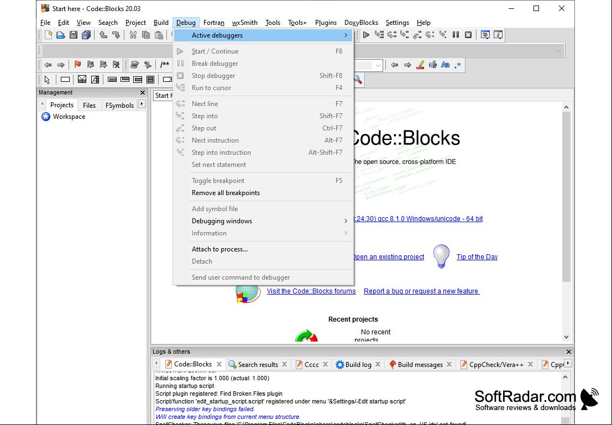Screen dimensions: 612x425
Task: Click the Step out toolbar icon
Action: [417, 35]
